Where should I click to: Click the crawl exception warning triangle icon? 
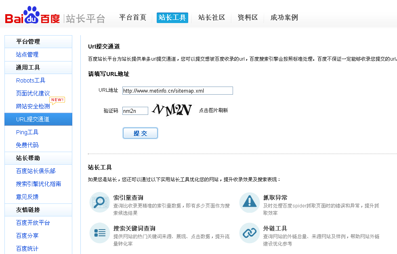point(249,202)
